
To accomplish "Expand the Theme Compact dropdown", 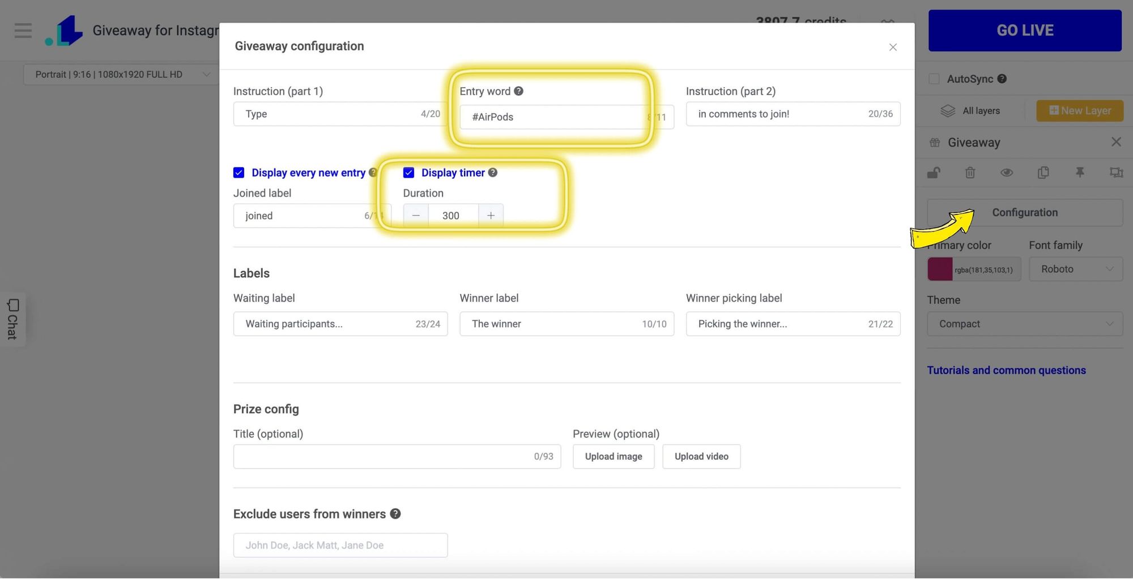I will [1025, 324].
